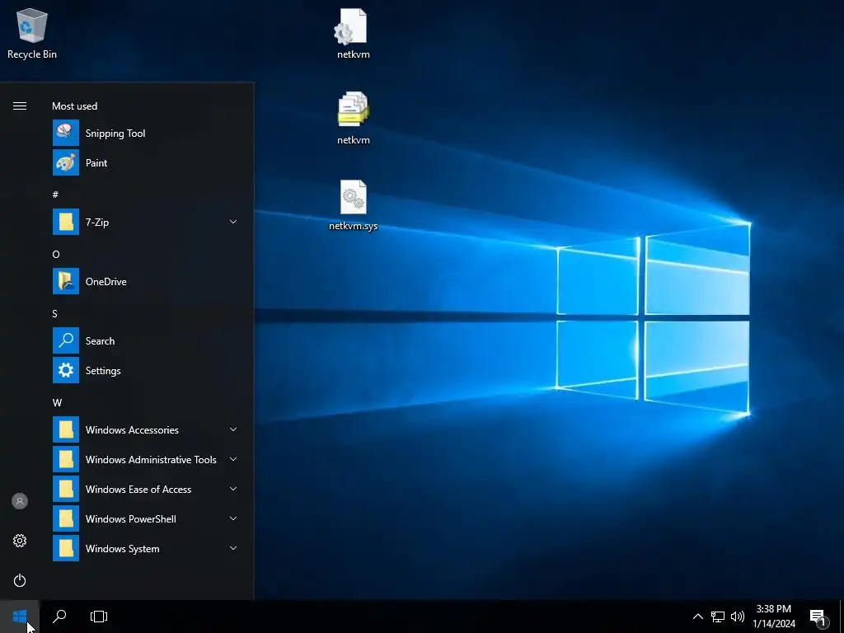Open the user account icon
The image size is (844, 633).
(x=20, y=501)
